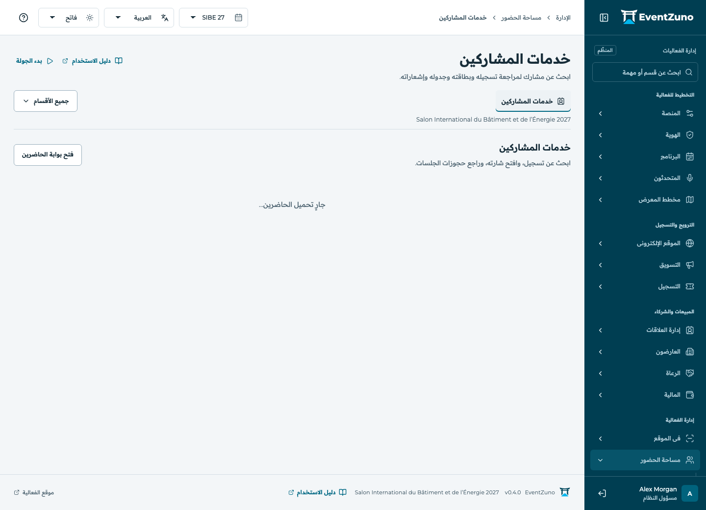
Task: Open the جميع الأقسام sections dropdown
Action: (46, 101)
